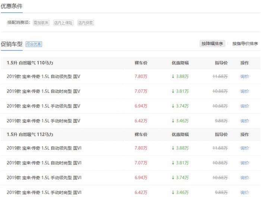Screen dimensions: 261x197
Task: Open 2019款 宝来·传奇 1.5L 手动时尚型 国VI
Action: tap(44, 193)
